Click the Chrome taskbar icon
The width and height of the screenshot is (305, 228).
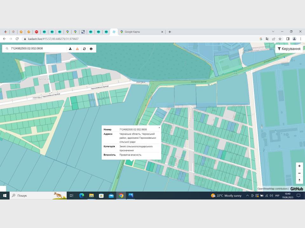point(121,196)
